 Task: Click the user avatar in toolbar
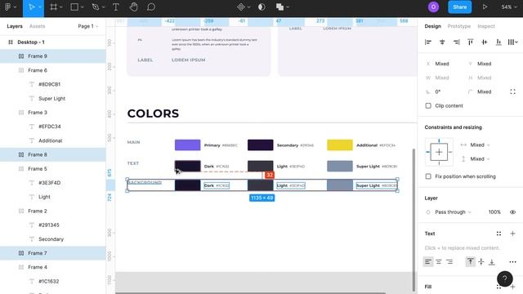pyautogui.click(x=433, y=7)
